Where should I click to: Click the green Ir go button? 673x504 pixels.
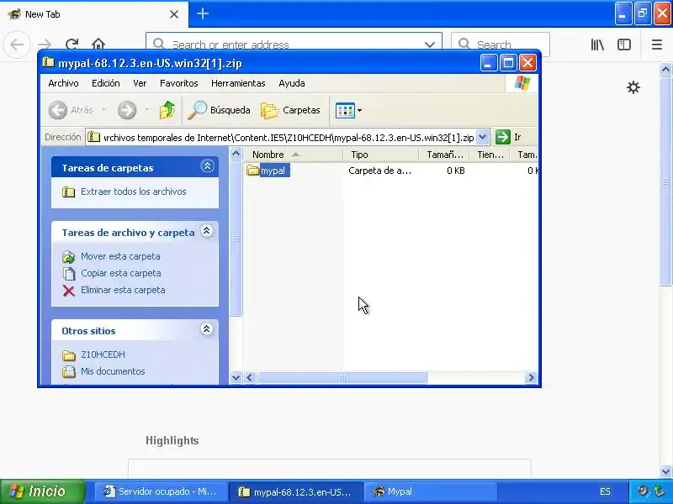point(502,137)
